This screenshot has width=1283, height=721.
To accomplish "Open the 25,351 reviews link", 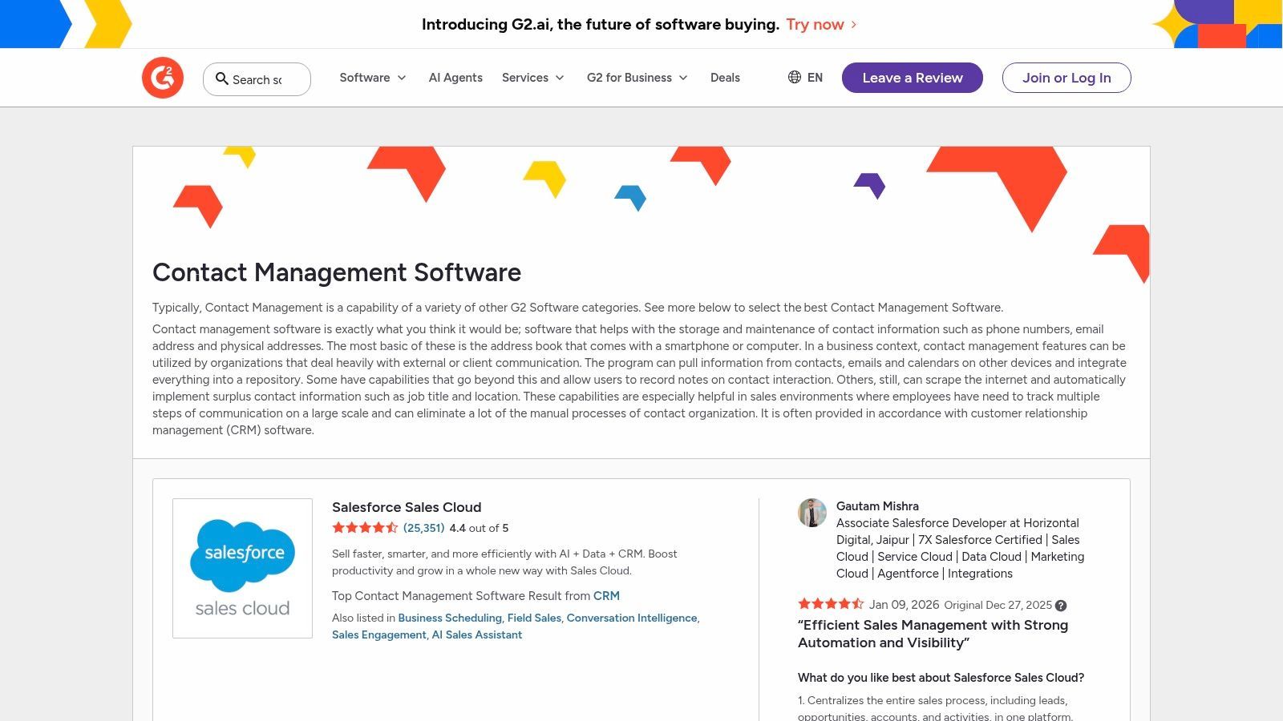I will [423, 528].
